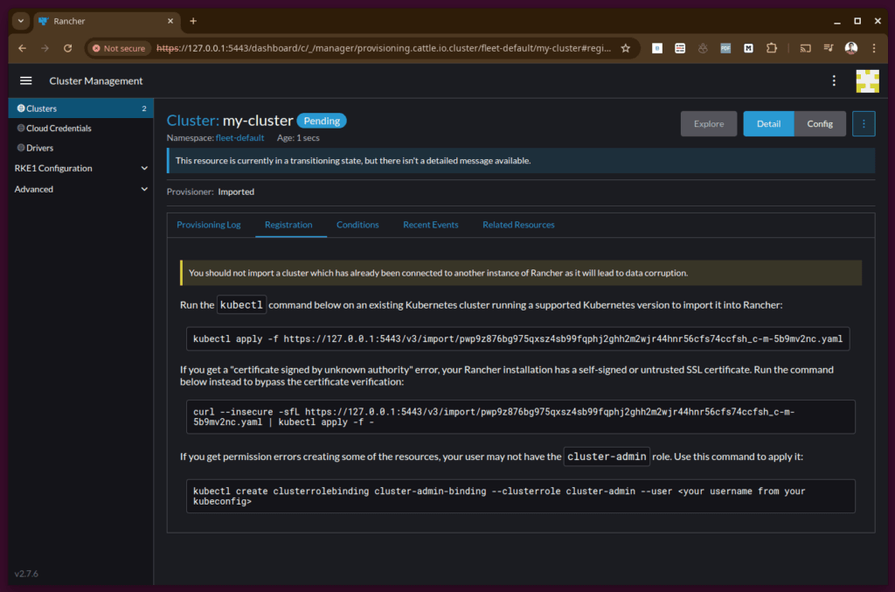Switch to the Provisioning Log tab

tap(208, 225)
